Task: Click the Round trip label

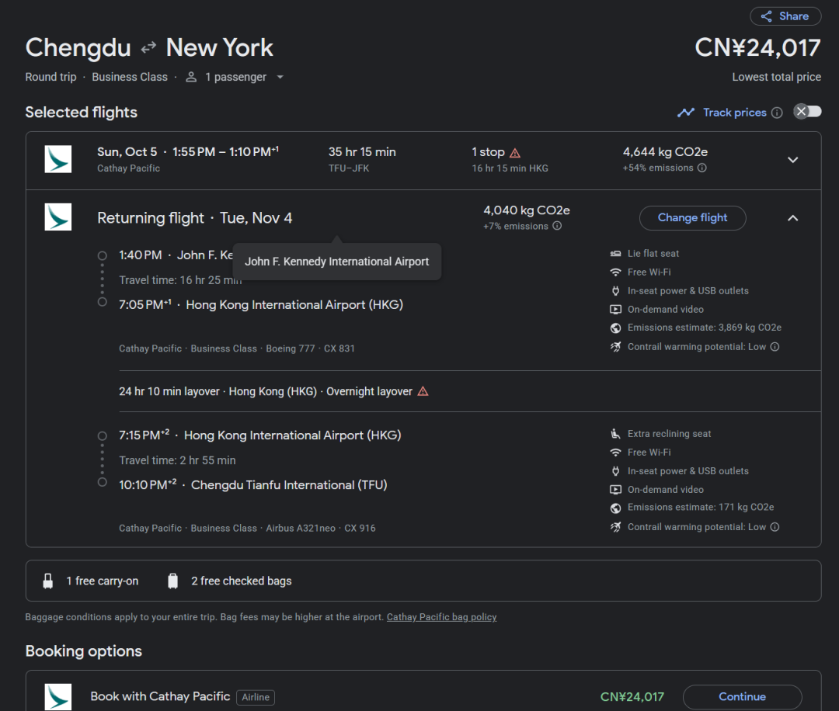Action: tap(51, 77)
